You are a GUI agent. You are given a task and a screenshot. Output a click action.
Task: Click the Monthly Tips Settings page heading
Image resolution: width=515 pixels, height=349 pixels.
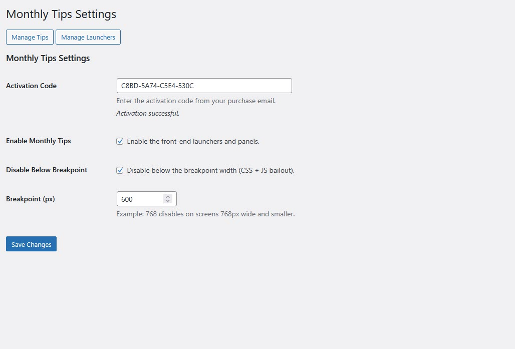click(61, 14)
